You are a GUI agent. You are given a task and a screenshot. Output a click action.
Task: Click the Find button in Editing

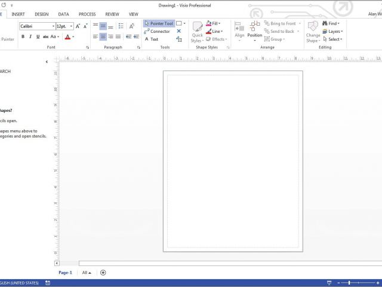[x=331, y=23]
